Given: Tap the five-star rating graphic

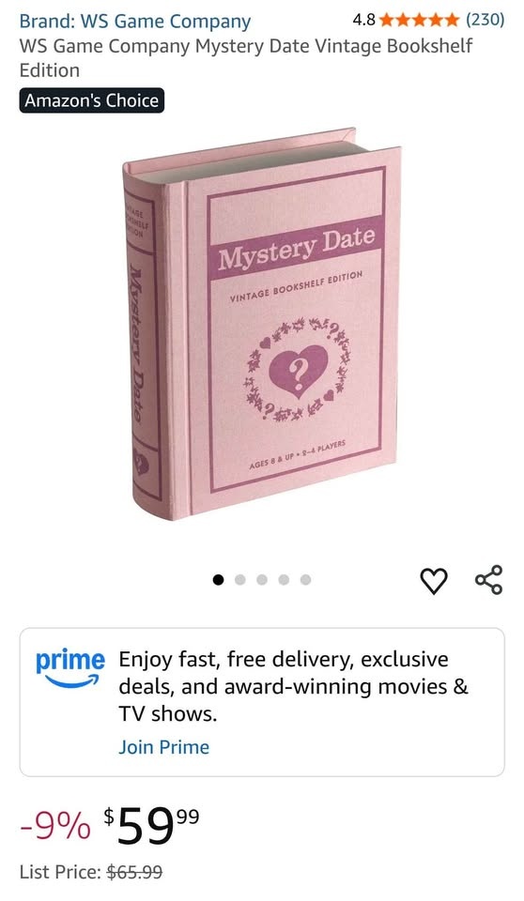Looking at the screenshot, I should 420,21.
